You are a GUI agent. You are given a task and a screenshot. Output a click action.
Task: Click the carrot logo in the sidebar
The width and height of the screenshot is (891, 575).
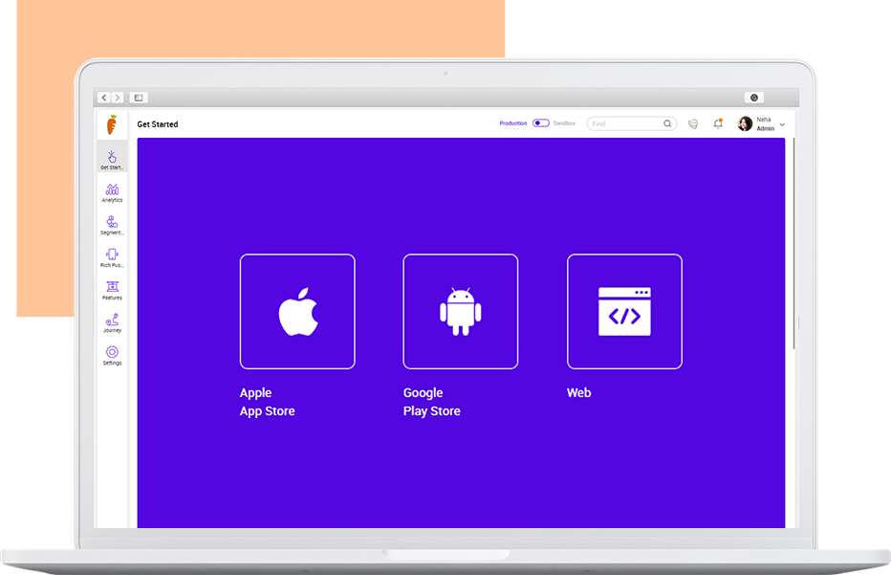tap(112, 124)
